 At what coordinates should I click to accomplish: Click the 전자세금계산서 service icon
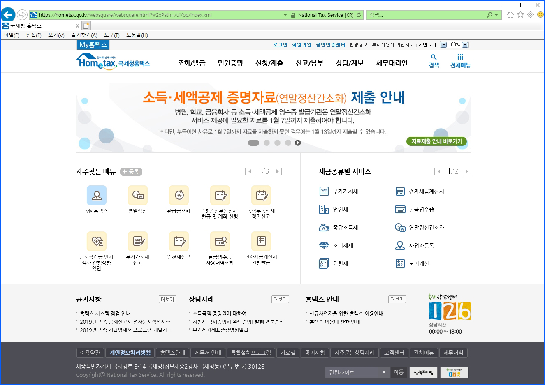coord(400,191)
